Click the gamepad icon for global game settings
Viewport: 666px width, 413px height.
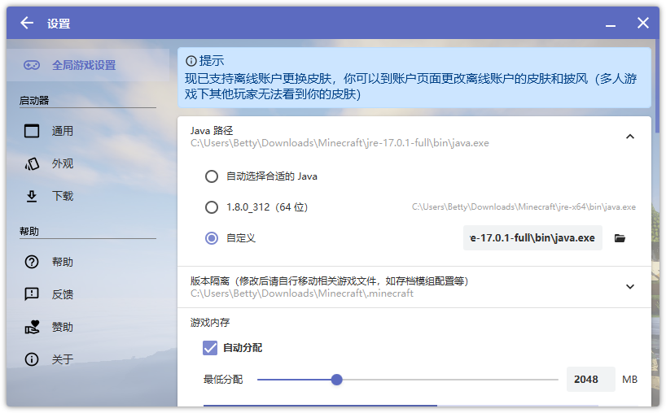point(32,65)
